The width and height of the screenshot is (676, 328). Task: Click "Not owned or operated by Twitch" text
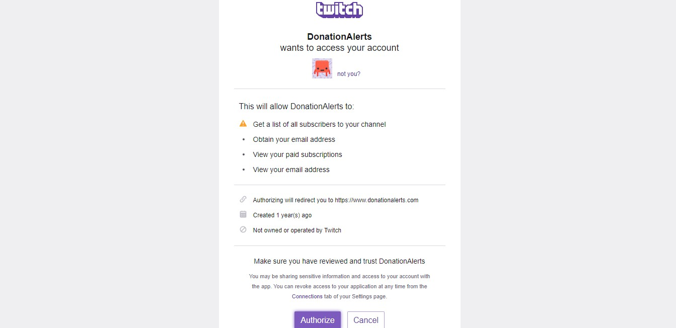[x=297, y=230]
